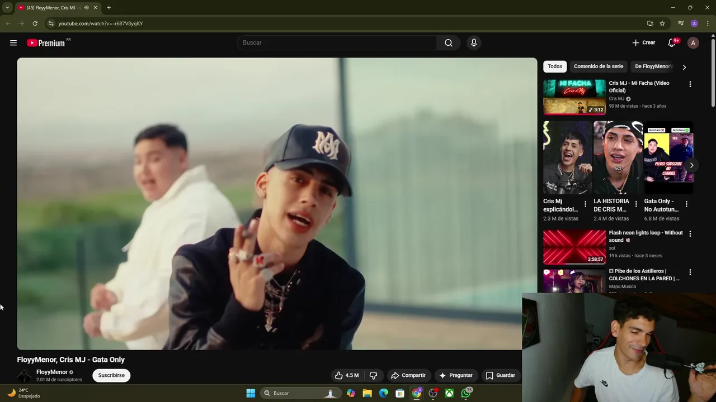View site information icon in address bar
This screenshot has height=402, width=716.
51,23
